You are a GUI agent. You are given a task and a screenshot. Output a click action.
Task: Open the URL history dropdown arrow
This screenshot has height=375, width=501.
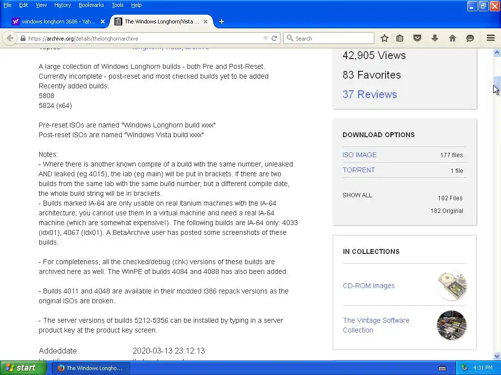266,38
